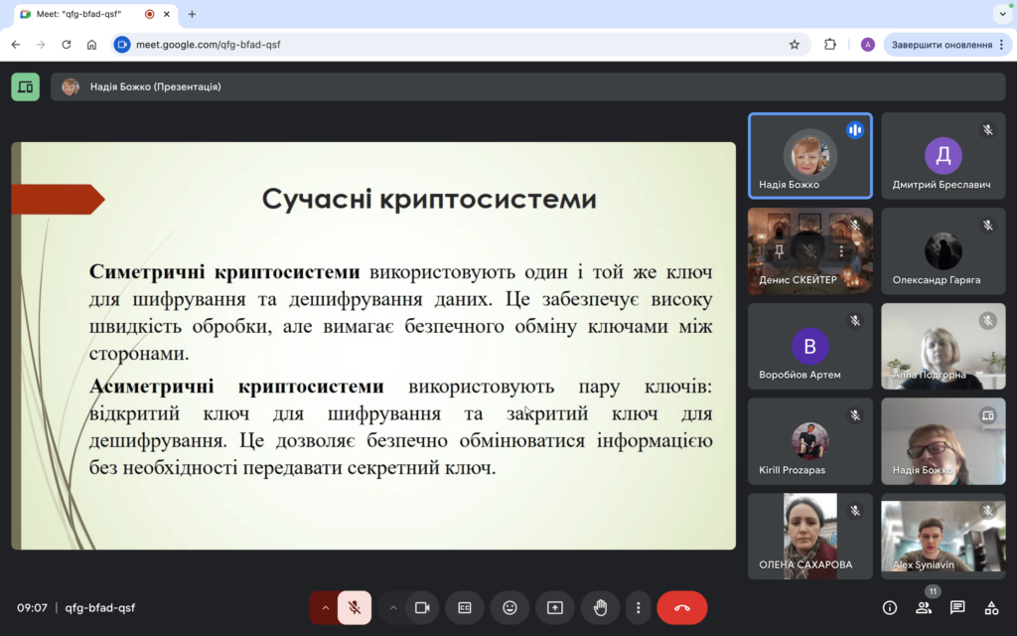Open meeting details info icon
This screenshot has width=1017, height=636.
coord(890,608)
